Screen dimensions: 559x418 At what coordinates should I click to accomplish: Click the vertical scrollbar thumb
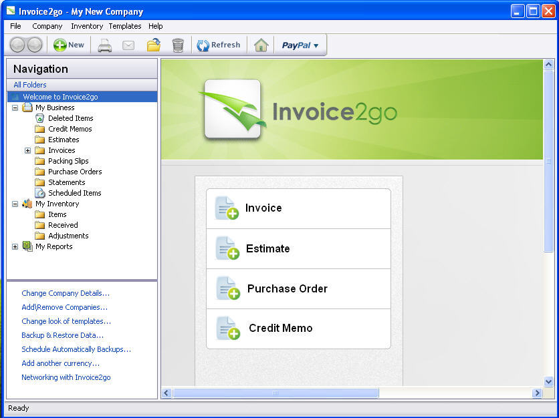pos(549,161)
